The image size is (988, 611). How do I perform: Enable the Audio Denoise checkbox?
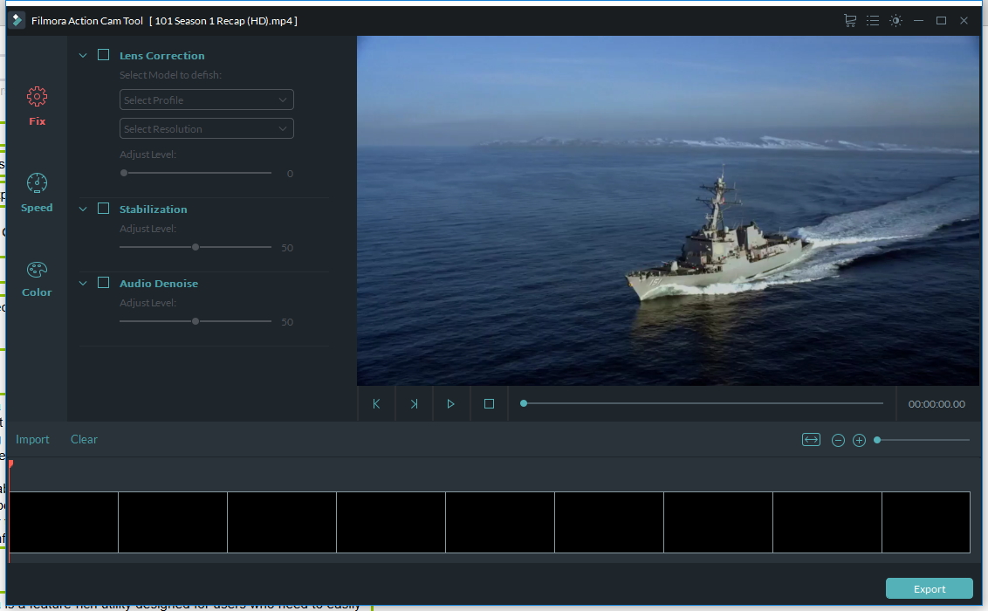103,282
